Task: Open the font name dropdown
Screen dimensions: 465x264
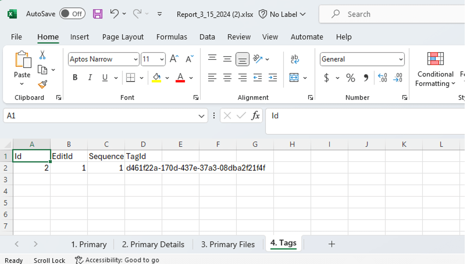Action: pyautogui.click(x=135, y=59)
